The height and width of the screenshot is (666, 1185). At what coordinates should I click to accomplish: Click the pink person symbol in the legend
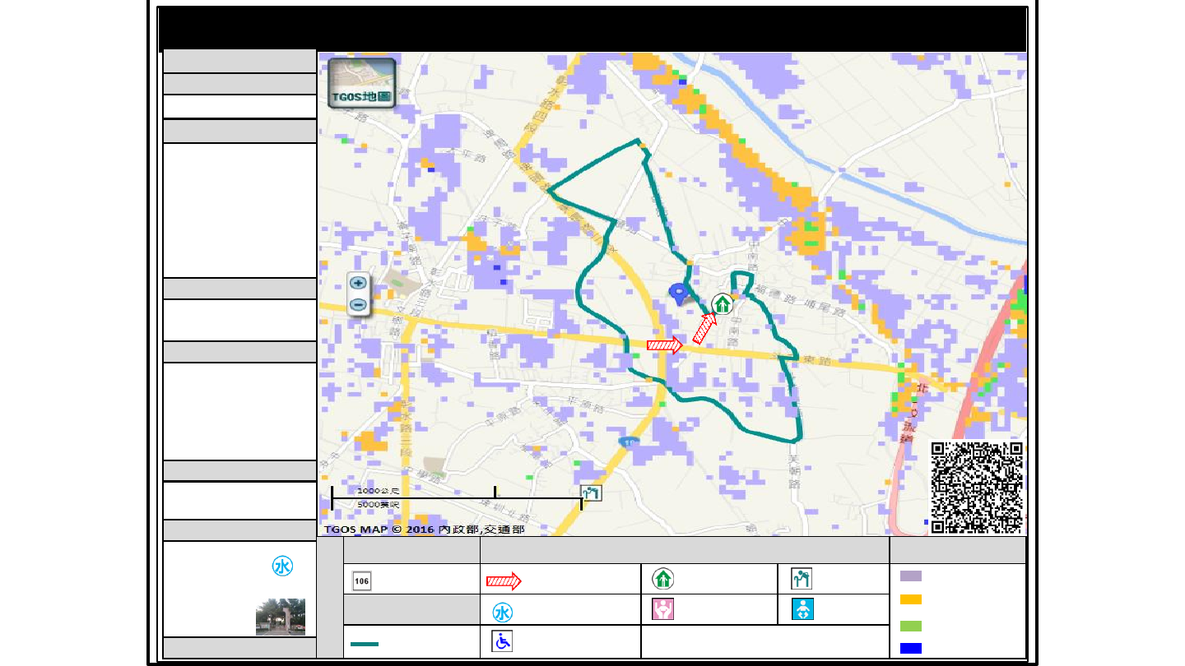tap(663, 609)
